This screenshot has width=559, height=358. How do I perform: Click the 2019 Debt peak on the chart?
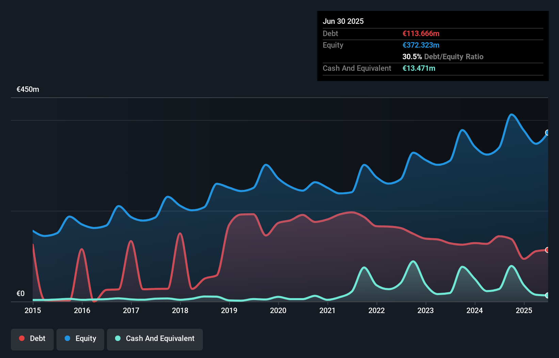tap(246, 214)
